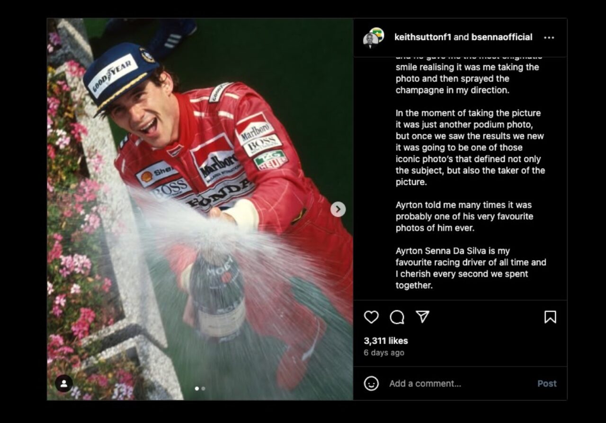Screen dimensions: 606x423
Task: Select the first carousel dot indicator
Action: pyautogui.click(x=197, y=388)
